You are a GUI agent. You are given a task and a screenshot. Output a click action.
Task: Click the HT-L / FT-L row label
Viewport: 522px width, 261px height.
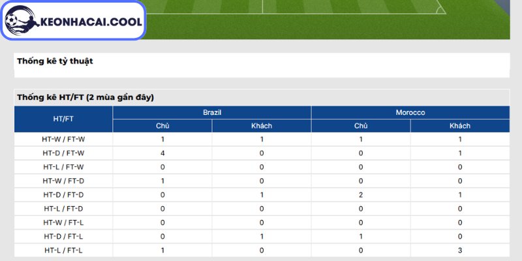pos(63,251)
